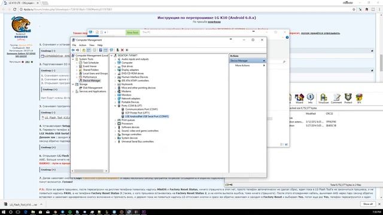
Task: Collapse the Storage node in left tree
Action: [x=73, y=84]
